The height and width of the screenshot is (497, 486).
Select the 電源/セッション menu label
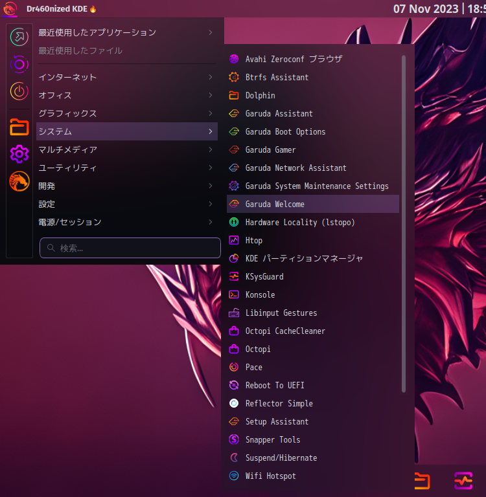[70, 222]
